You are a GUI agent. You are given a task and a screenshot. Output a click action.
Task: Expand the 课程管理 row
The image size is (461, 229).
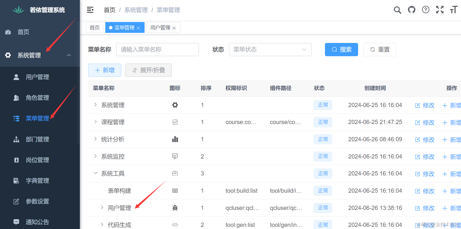tap(95, 122)
